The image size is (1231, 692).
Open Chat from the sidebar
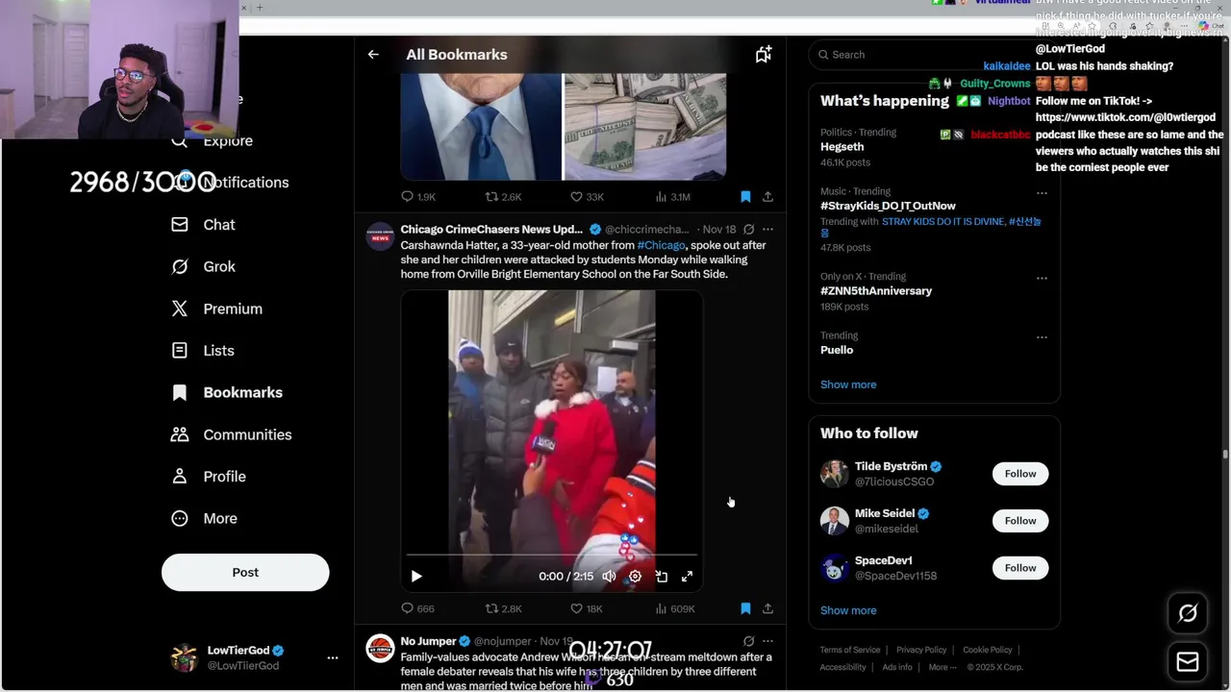pyautogui.click(x=203, y=224)
